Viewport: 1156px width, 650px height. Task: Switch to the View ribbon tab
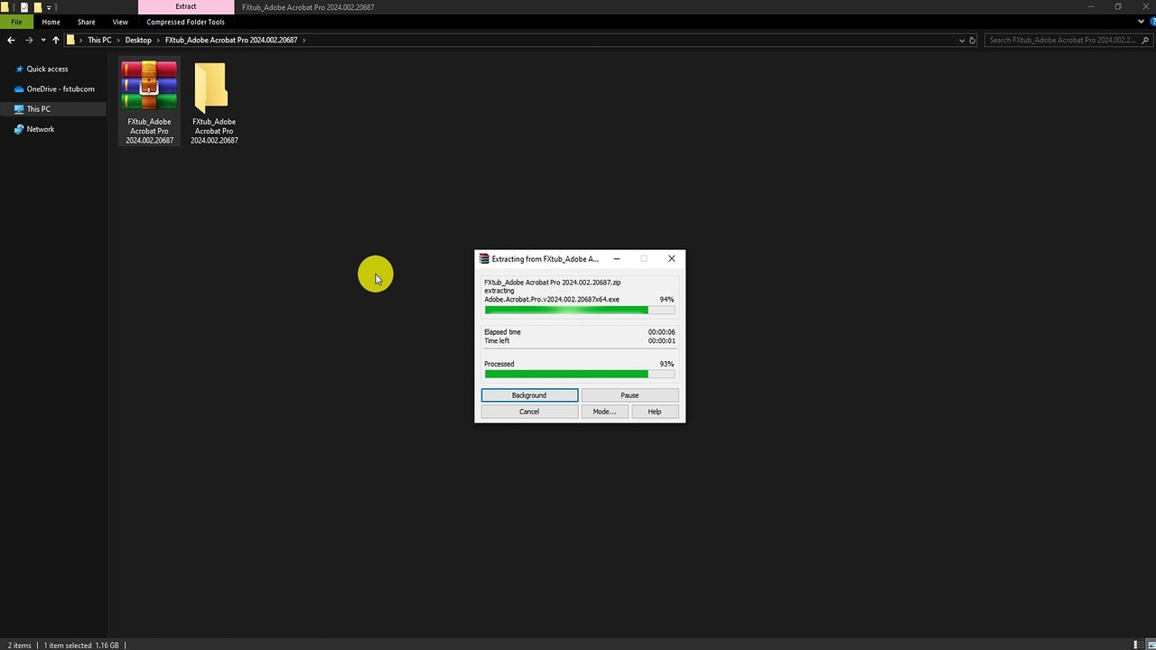coord(120,22)
